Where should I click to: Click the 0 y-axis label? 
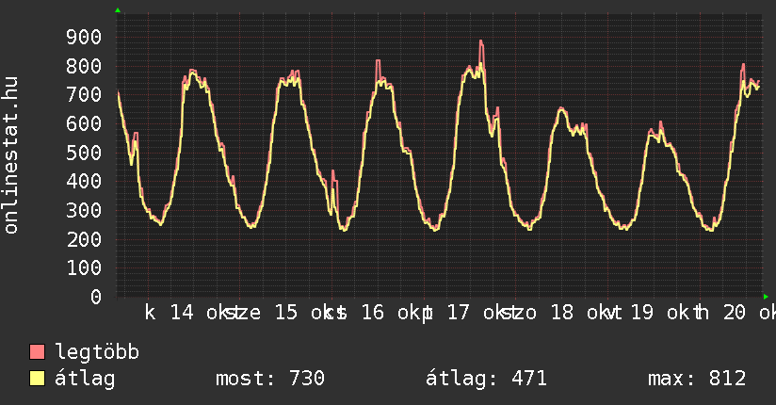pyautogui.click(x=95, y=297)
